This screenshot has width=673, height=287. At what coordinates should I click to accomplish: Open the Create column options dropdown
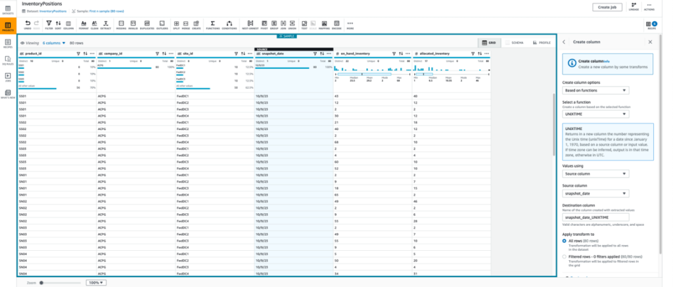tap(595, 91)
